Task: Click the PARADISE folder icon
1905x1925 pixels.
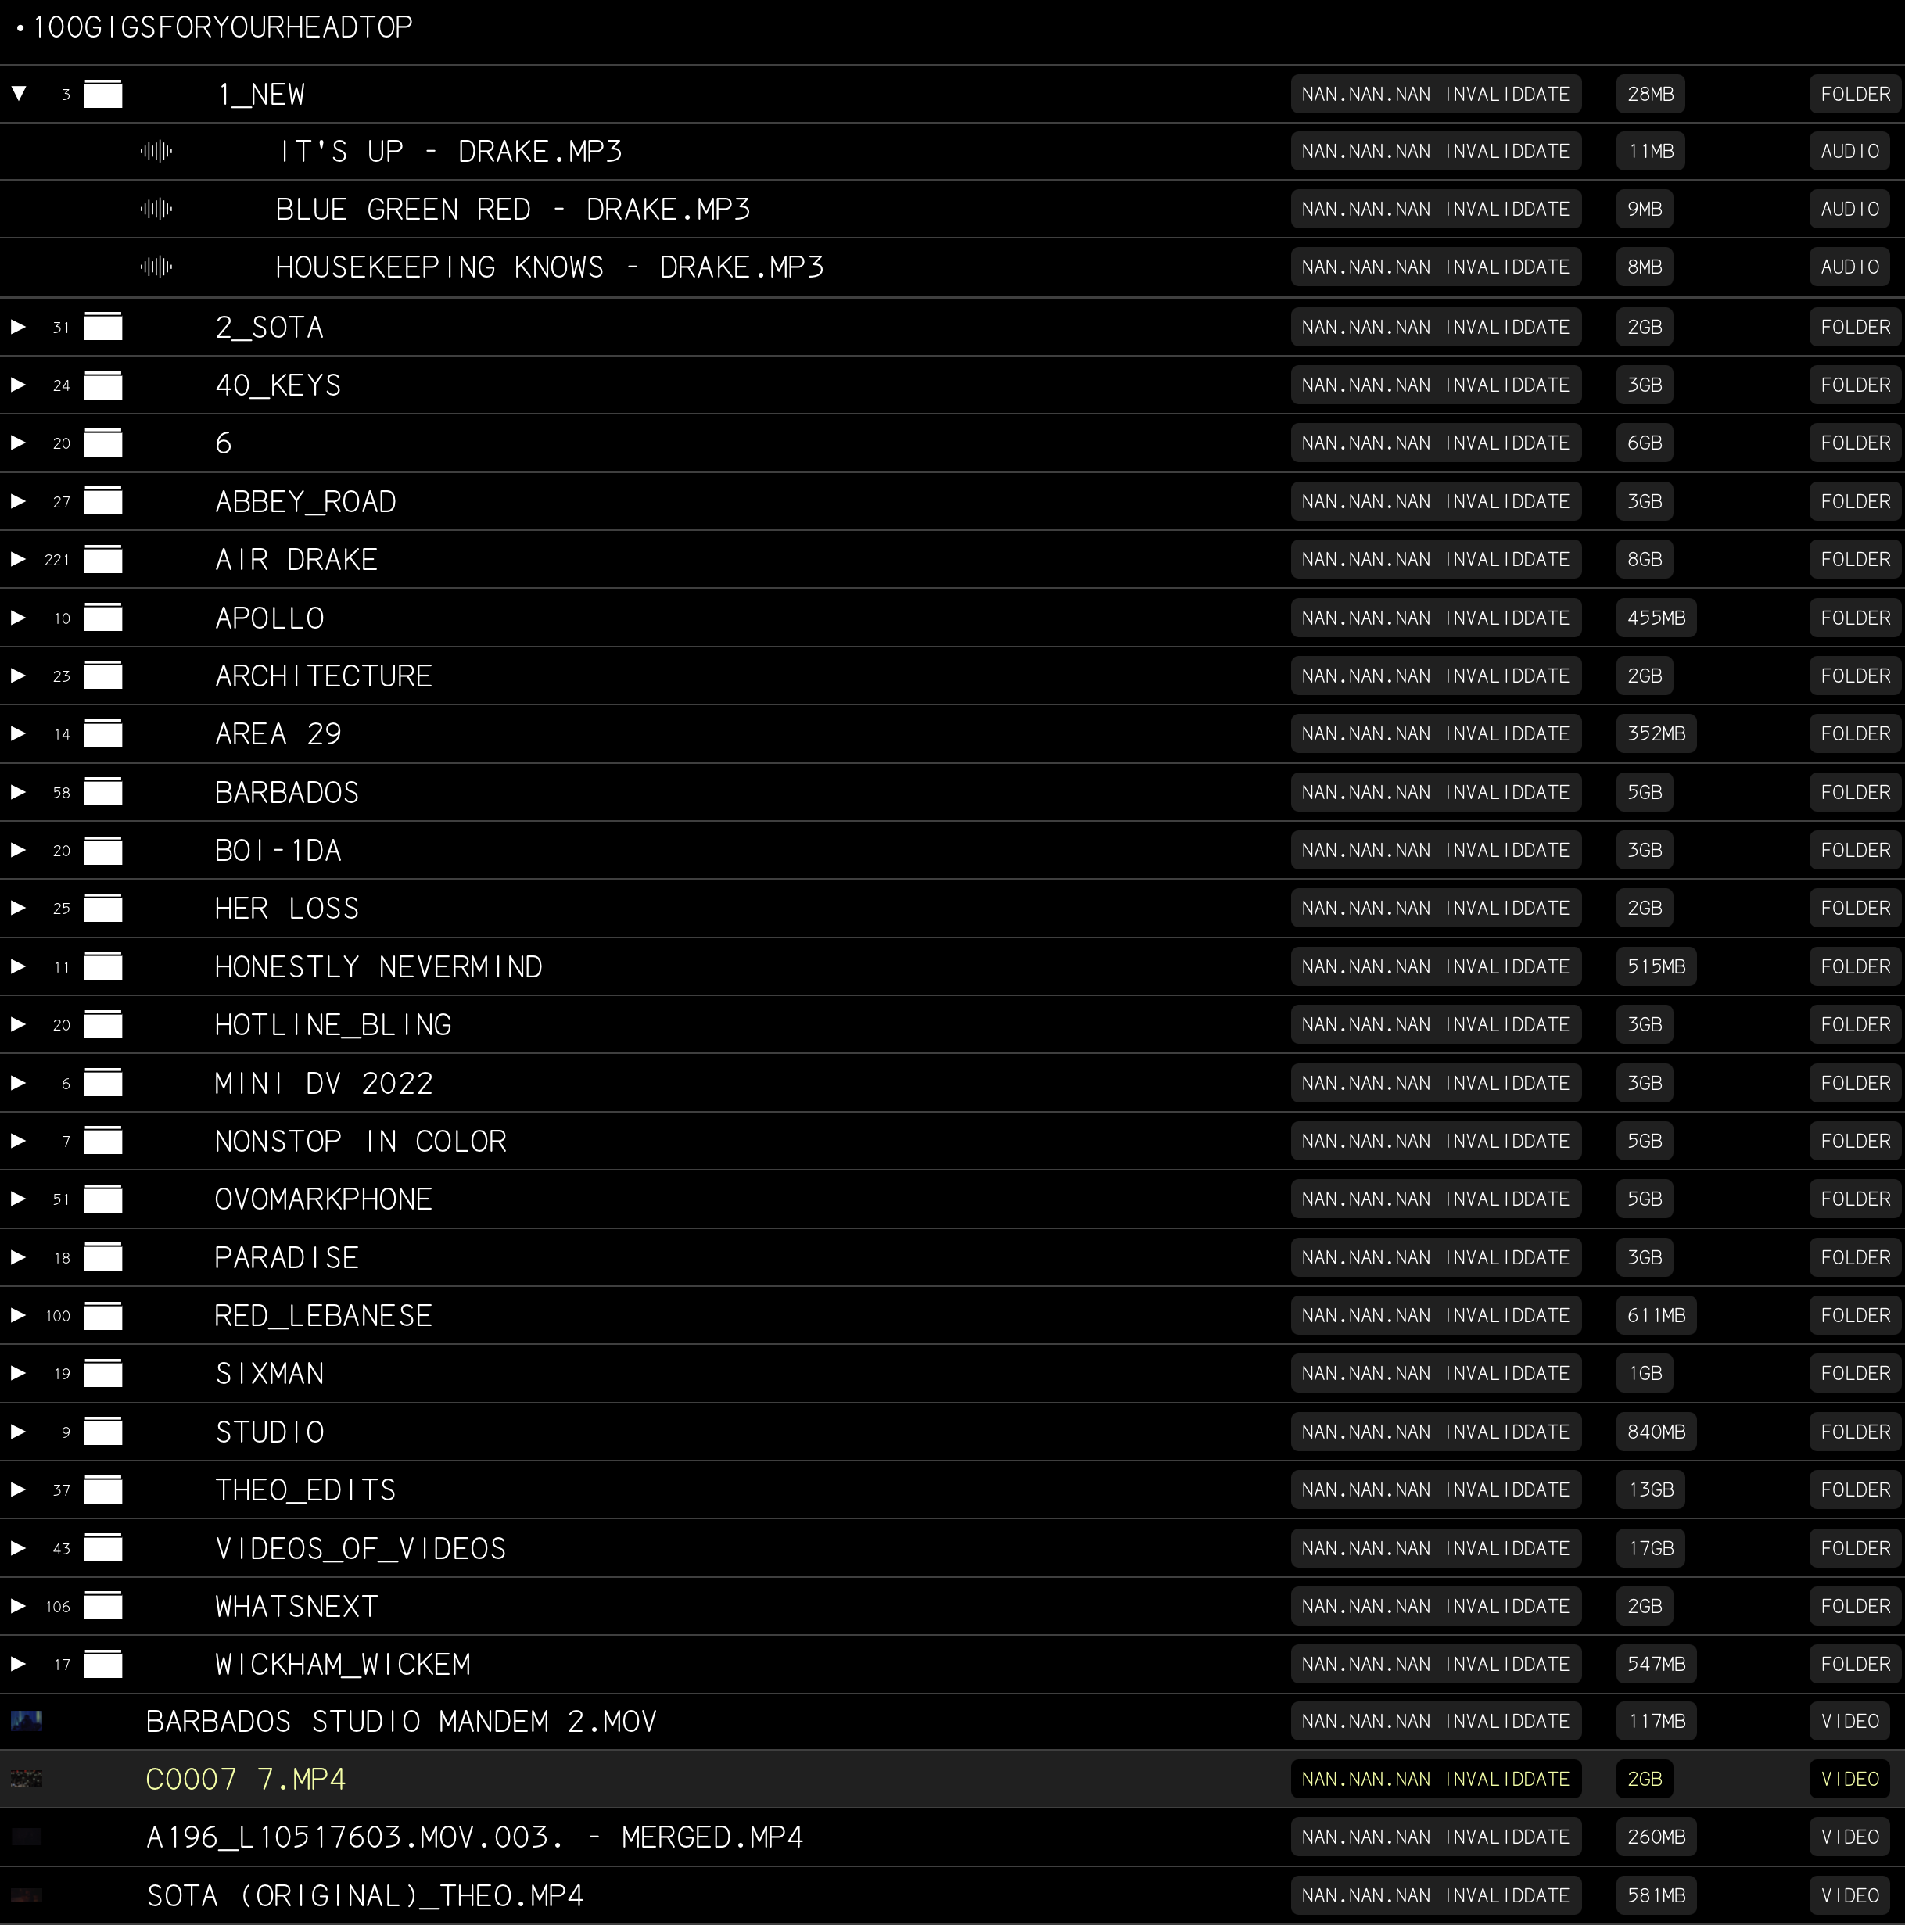Action: pos(102,1257)
